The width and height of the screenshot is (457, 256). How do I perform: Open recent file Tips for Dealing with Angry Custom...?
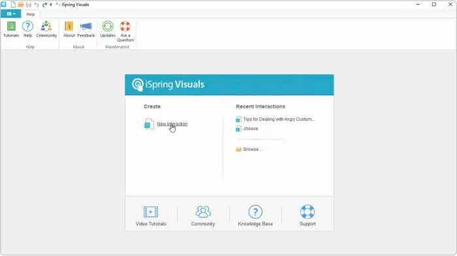(x=279, y=120)
